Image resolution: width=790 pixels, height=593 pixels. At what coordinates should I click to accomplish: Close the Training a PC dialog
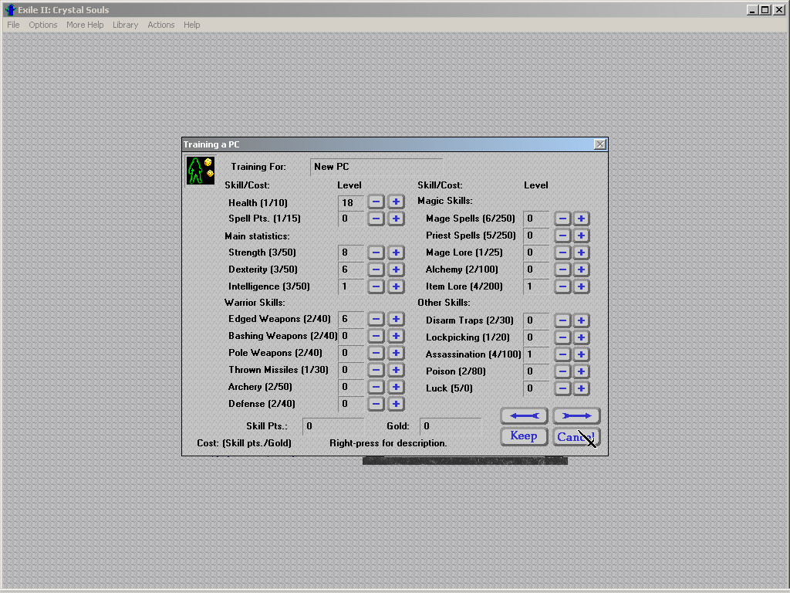coord(599,144)
